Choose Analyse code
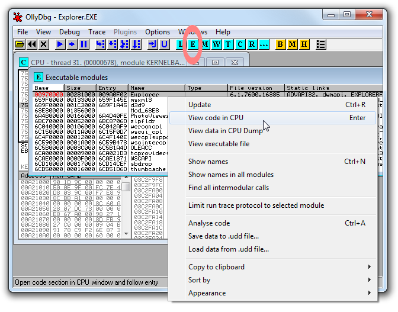The height and width of the screenshot is (312, 398). (x=272, y=223)
